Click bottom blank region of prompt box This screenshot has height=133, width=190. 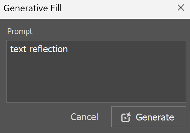pyautogui.click(x=96, y=95)
